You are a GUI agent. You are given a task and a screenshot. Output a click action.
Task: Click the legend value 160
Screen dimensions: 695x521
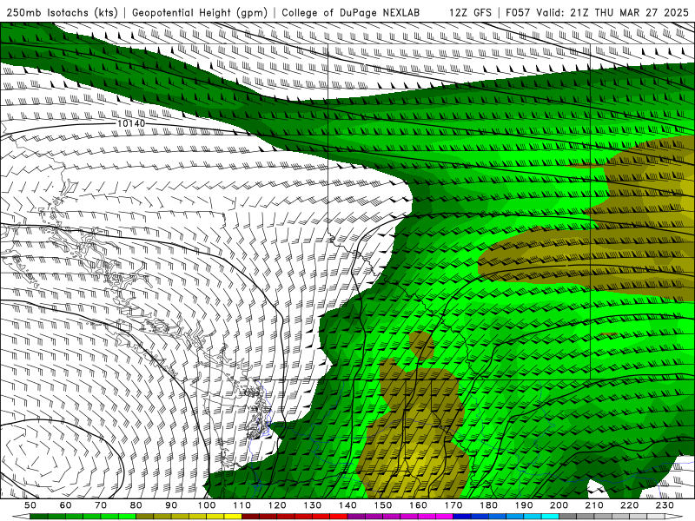pyautogui.click(x=418, y=505)
